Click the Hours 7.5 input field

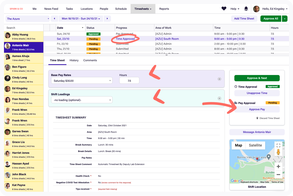click(129, 81)
